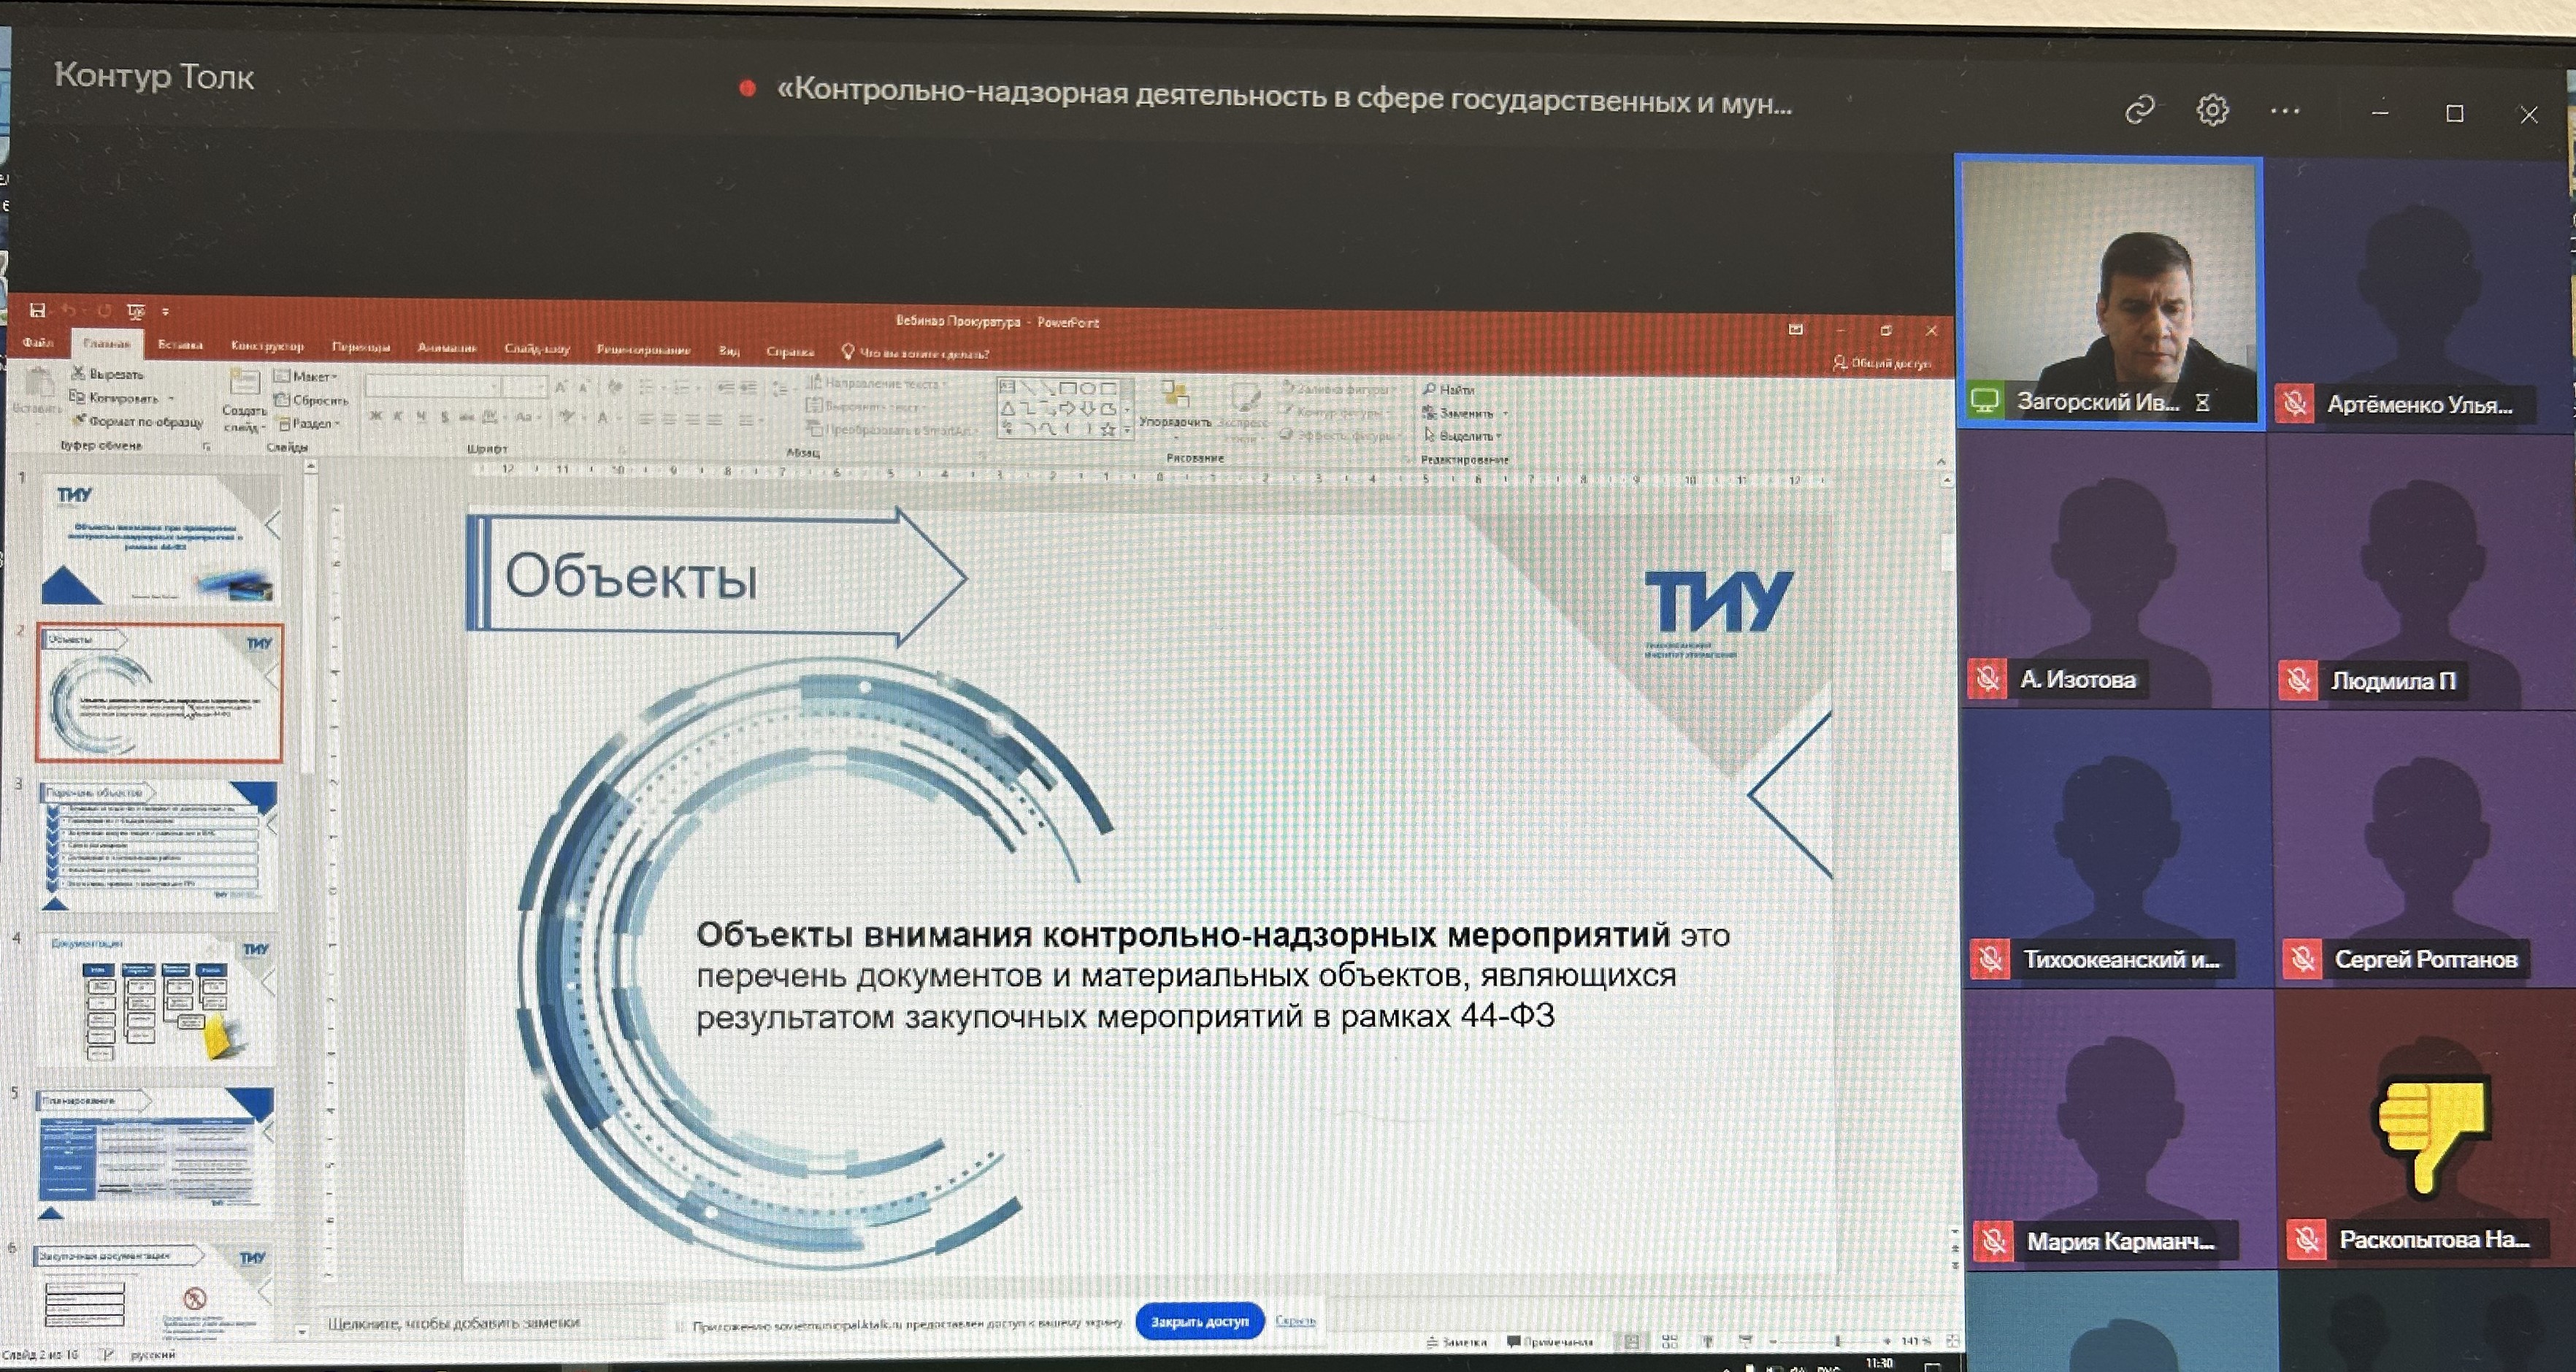
Task: Click Общий доступ share button
Action: (x=1882, y=363)
